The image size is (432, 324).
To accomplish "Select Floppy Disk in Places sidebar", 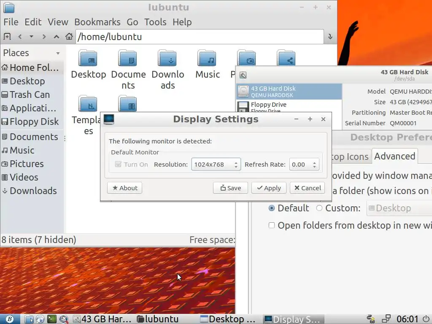I will 32,121.
